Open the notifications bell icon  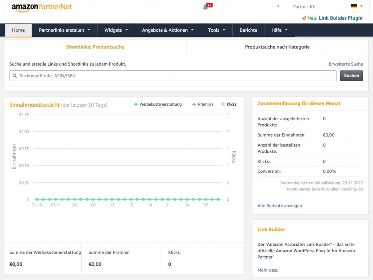tap(205, 7)
